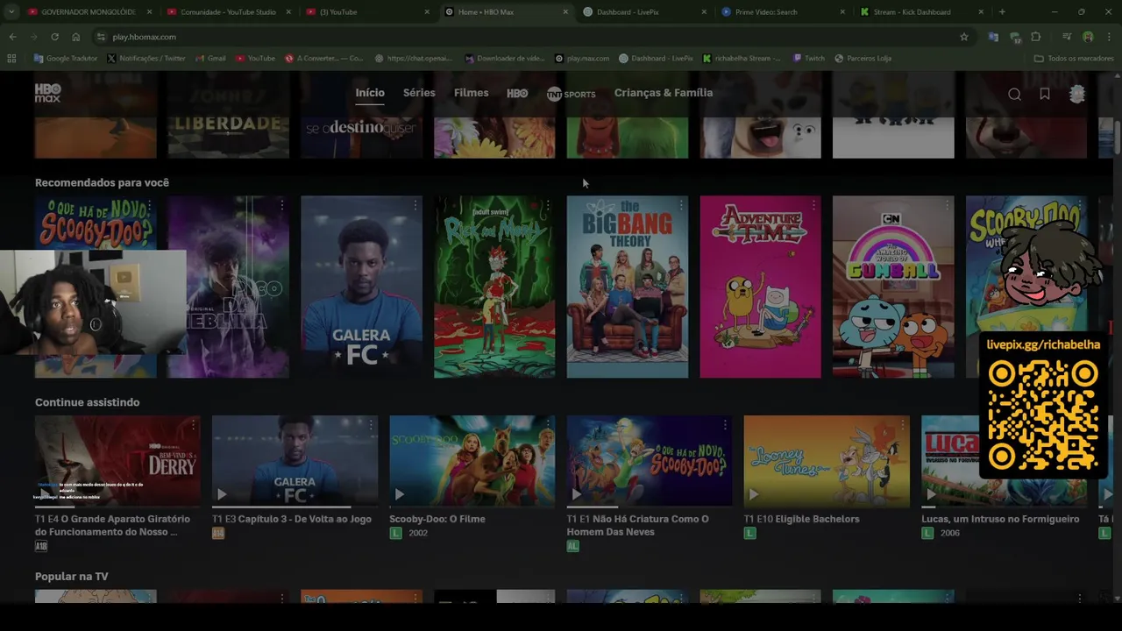Open Parceiros Lolja bookmark

tap(863, 59)
